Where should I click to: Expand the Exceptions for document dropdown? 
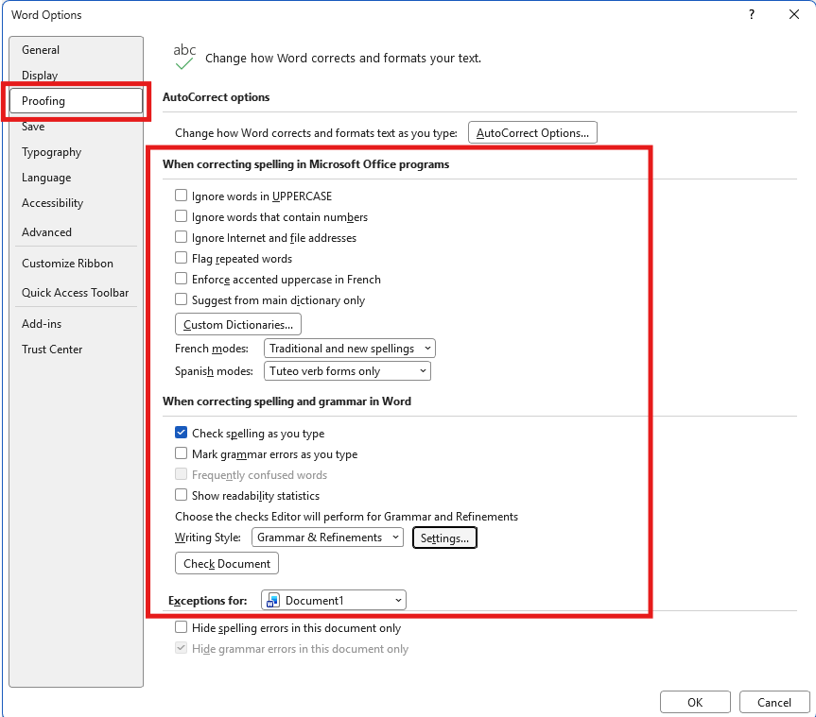(334, 601)
